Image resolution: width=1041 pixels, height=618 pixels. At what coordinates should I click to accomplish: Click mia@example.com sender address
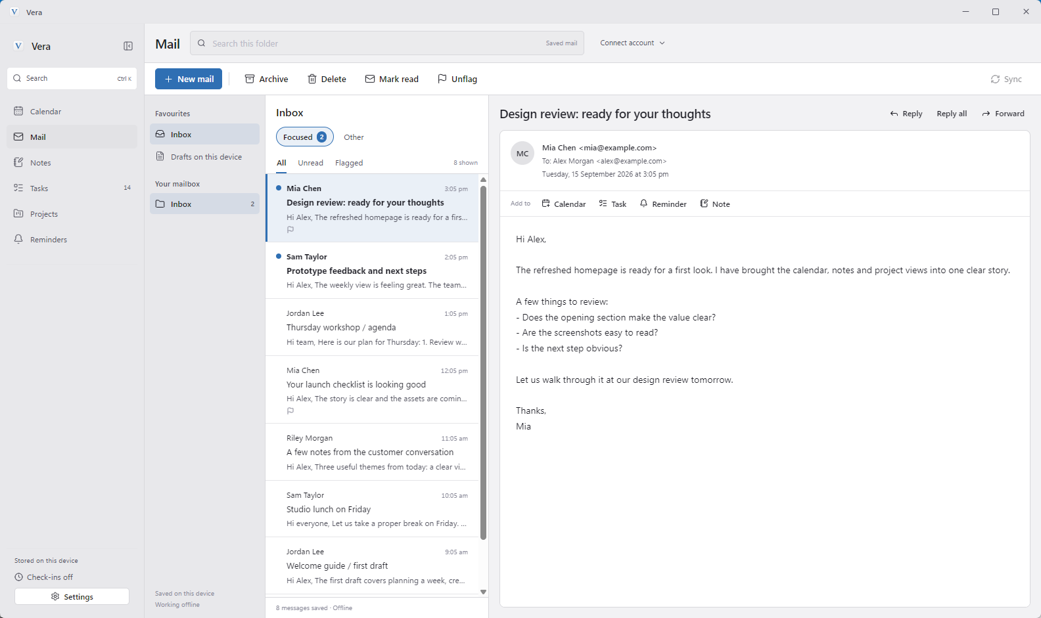[618, 148]
